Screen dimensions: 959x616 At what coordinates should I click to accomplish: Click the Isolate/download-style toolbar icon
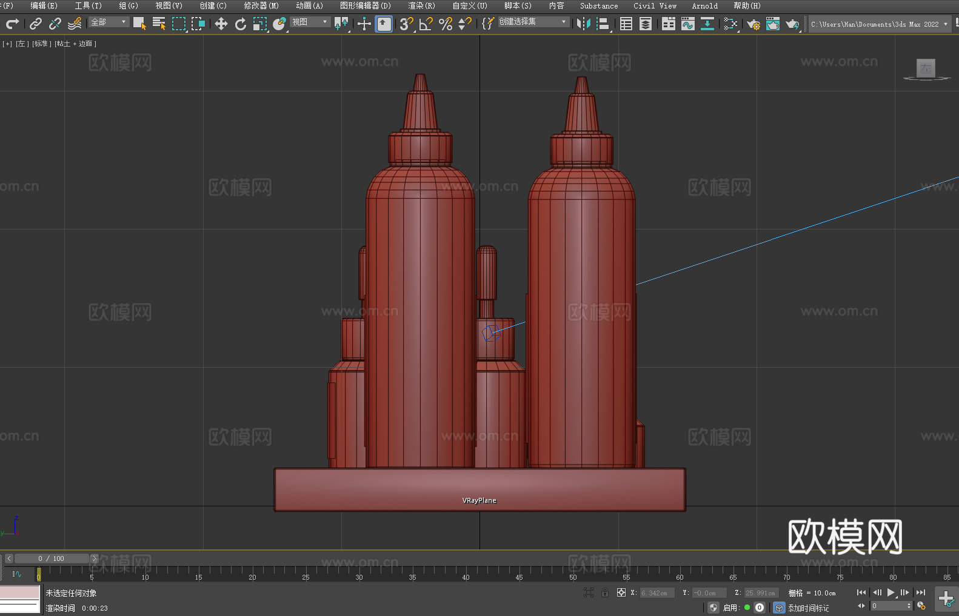707,24
